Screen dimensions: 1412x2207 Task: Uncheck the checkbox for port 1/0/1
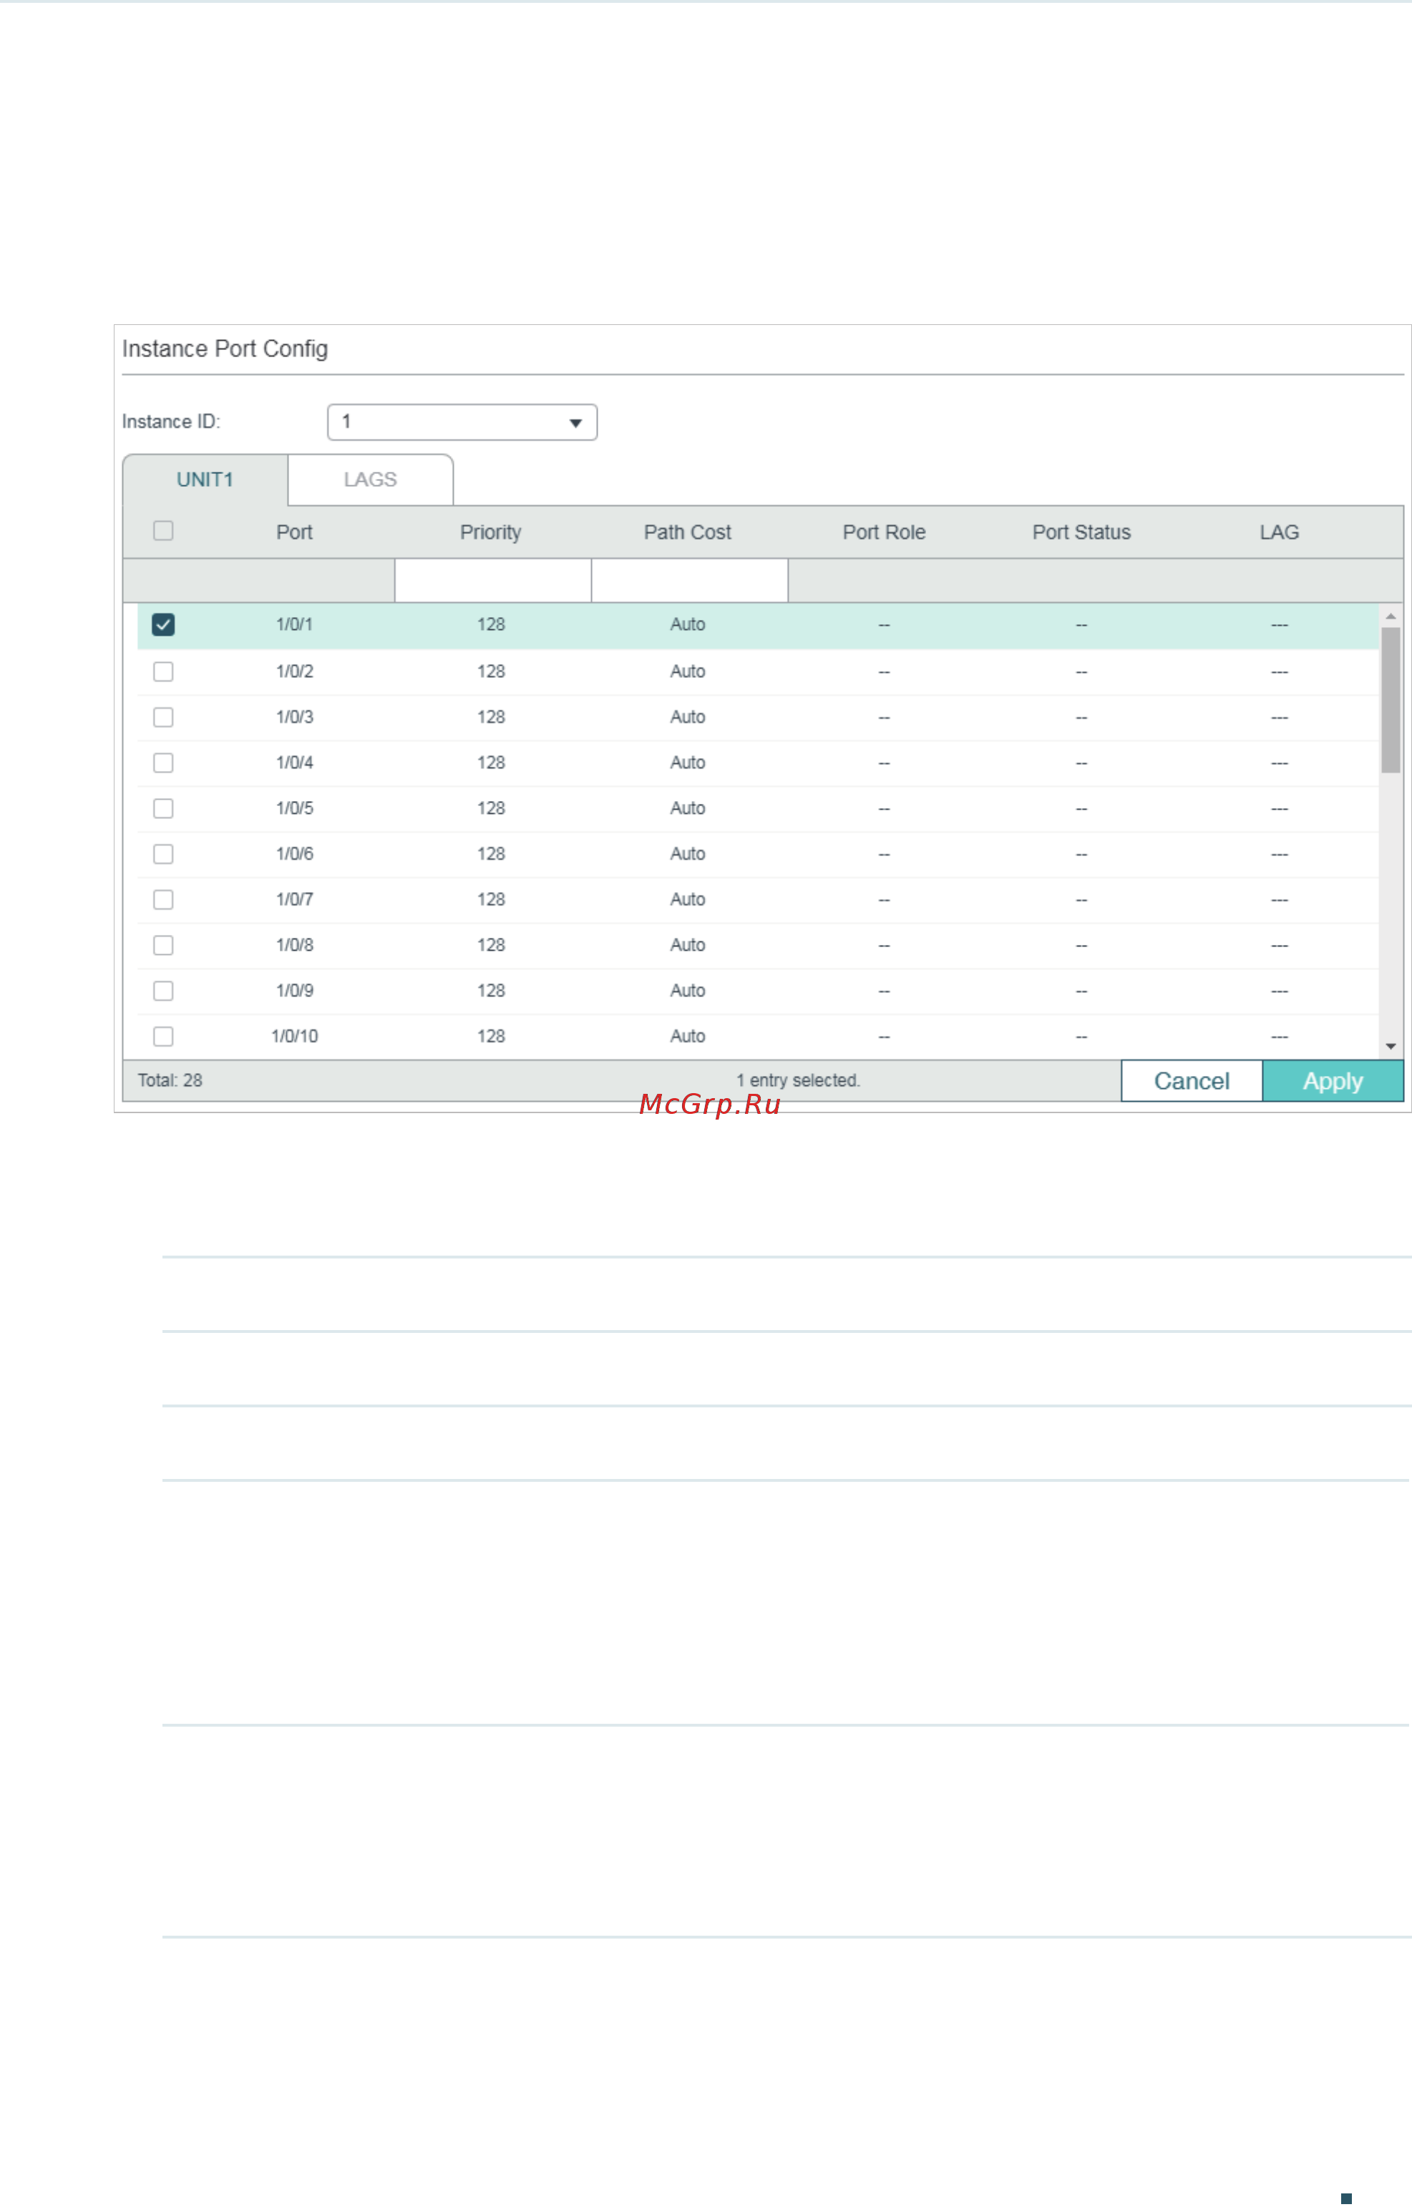163,624
